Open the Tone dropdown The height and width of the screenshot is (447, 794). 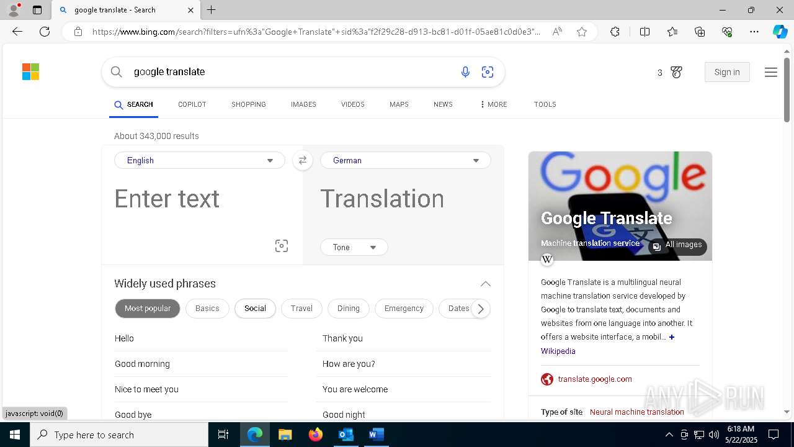click(x=354, y=247)
